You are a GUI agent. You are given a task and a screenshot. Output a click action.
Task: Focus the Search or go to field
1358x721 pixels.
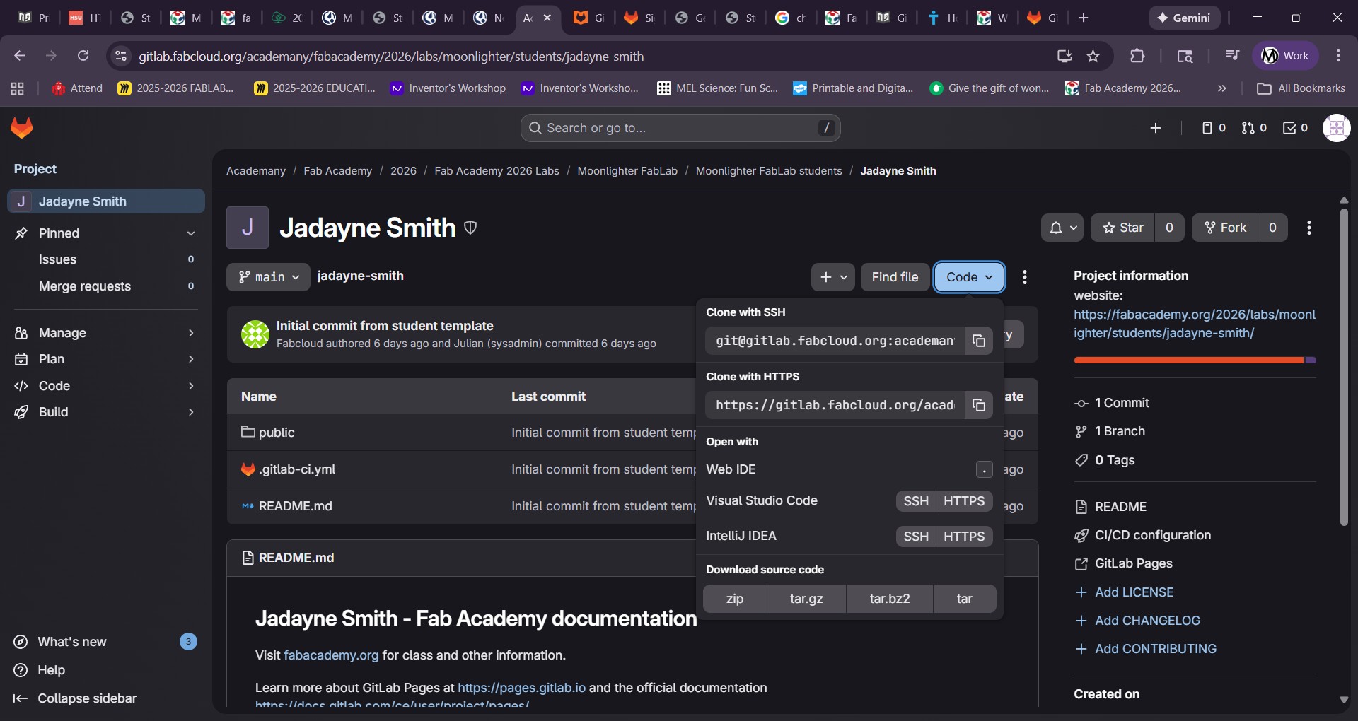[680, 128]
